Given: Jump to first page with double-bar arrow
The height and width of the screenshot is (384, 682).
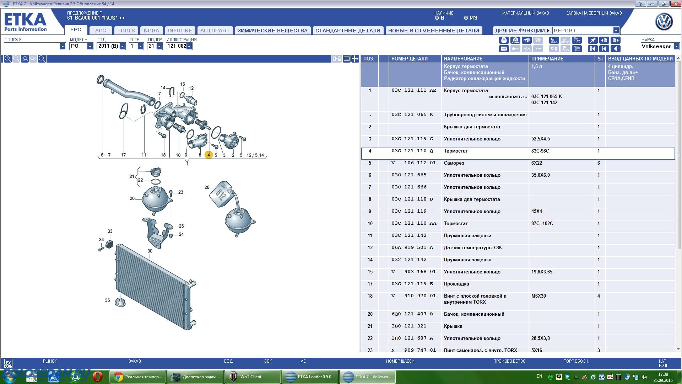Looking at the screenshot, I should click(x=593, y=49).
